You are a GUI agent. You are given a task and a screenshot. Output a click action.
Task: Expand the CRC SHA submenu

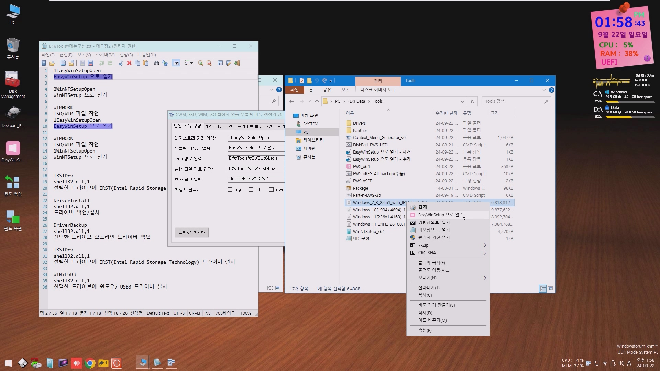[448, 253]
